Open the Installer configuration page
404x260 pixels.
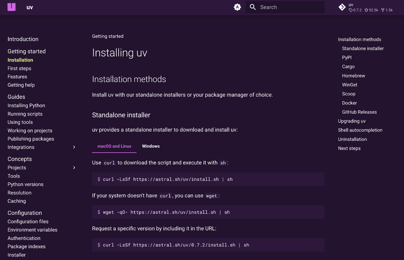click(x=17, y=255)
